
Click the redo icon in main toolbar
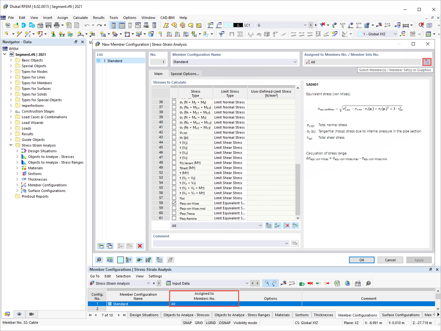coord(100,25)
